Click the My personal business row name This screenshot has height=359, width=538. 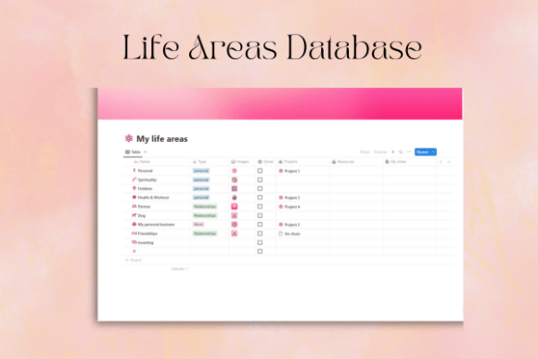click(156, 224)
